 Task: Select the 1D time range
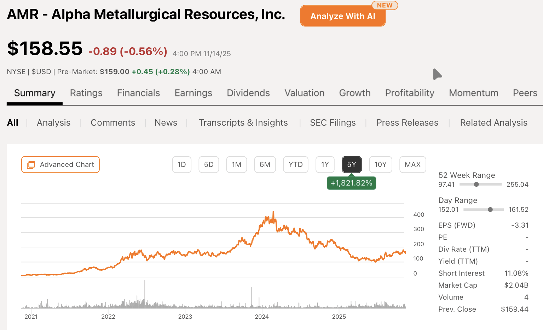tap(181, 164)
